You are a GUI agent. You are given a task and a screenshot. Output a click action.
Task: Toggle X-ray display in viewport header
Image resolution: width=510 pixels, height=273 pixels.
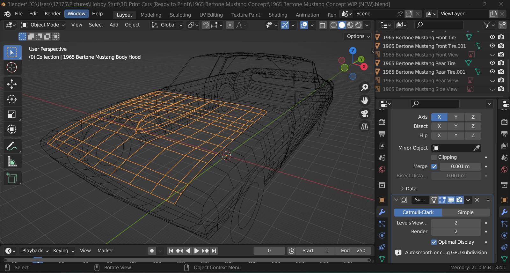coord(323,25)
